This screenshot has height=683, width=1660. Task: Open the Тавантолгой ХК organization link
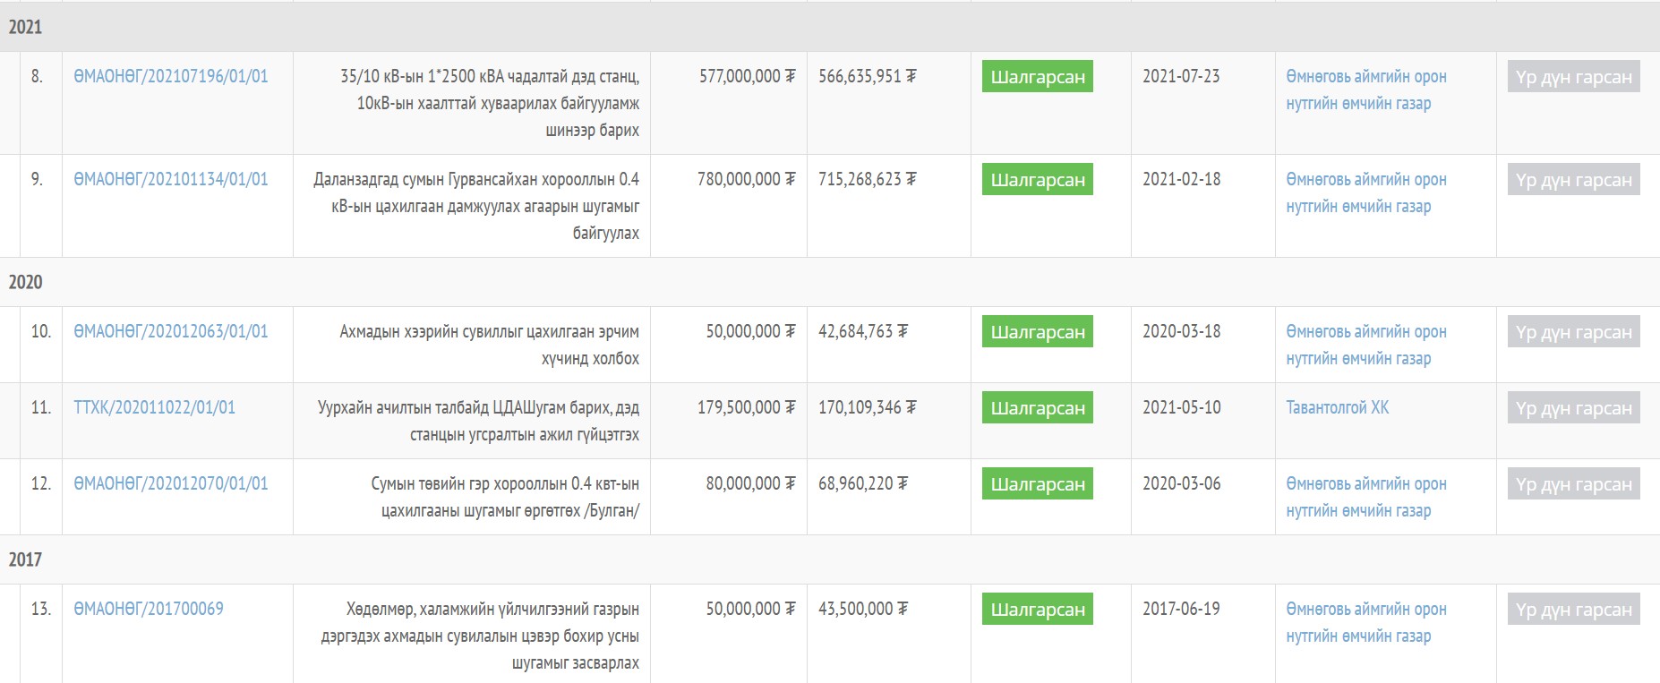coord(1337,408)
